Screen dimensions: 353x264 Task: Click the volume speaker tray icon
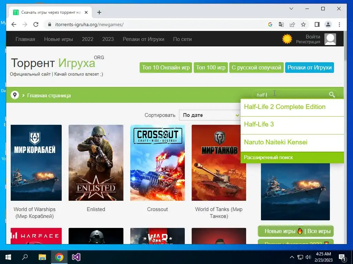[308, 257]
